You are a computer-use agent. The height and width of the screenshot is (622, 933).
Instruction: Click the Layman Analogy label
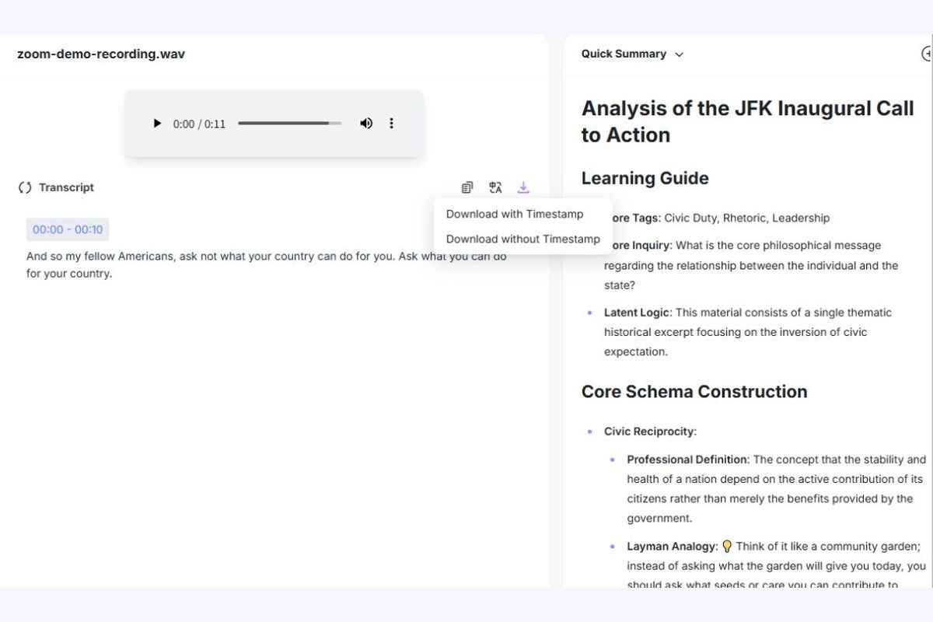pos(673,547)
